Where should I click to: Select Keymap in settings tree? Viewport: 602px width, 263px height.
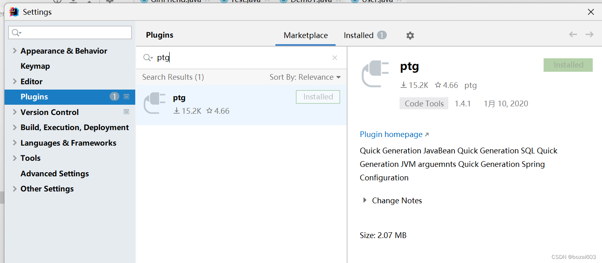coord(35,66)
